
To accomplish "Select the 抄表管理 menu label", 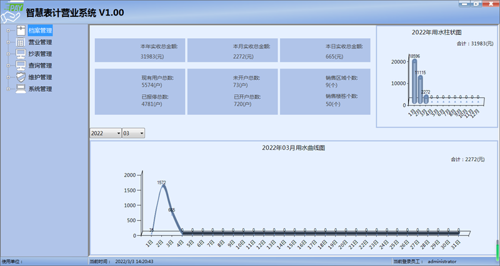I will [40, 54].
